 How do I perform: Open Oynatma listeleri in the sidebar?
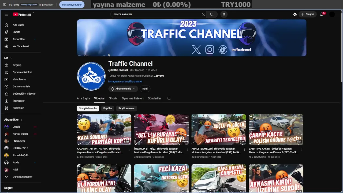point(21,72)
